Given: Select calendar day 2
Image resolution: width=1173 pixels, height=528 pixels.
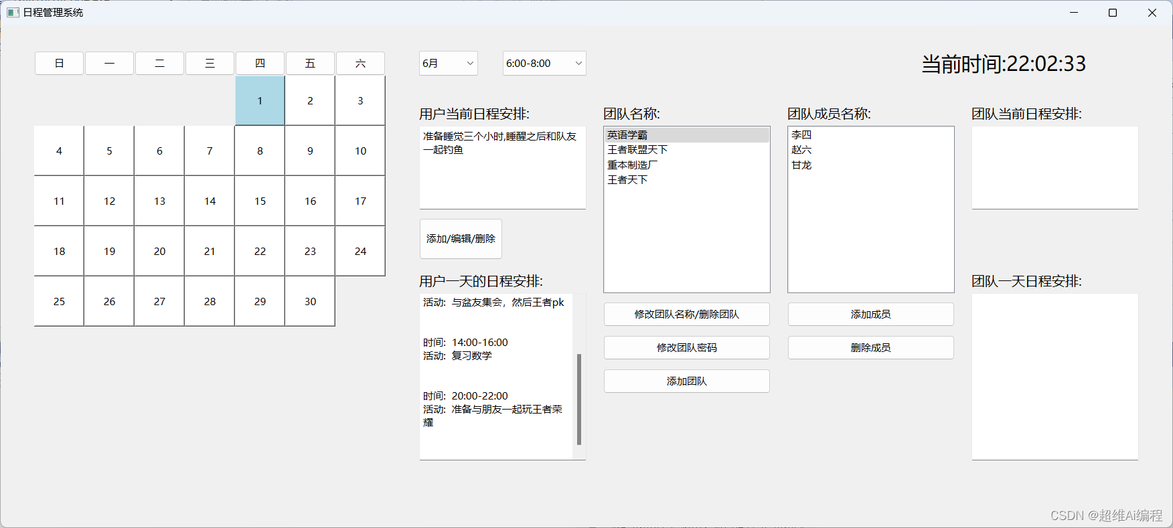Looking at the screenshot, I should pos(310,101).
